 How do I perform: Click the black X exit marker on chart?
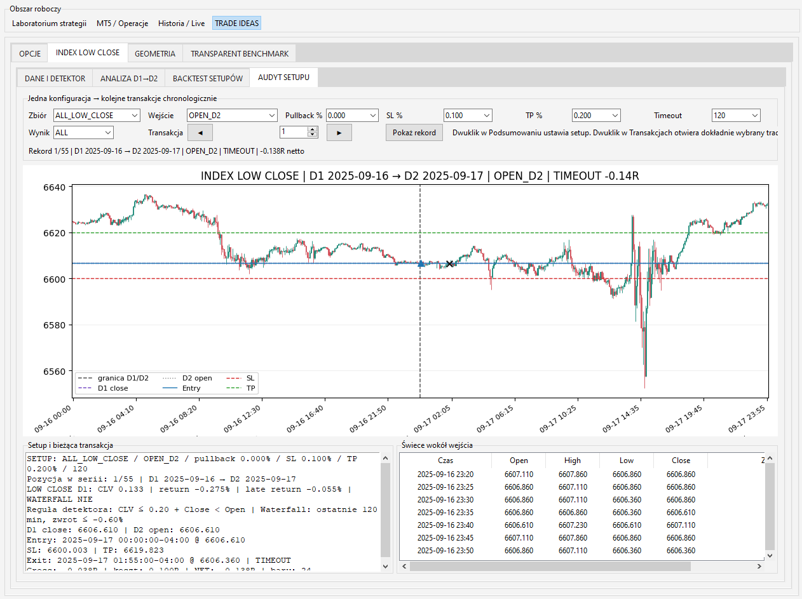click(450, 264)
